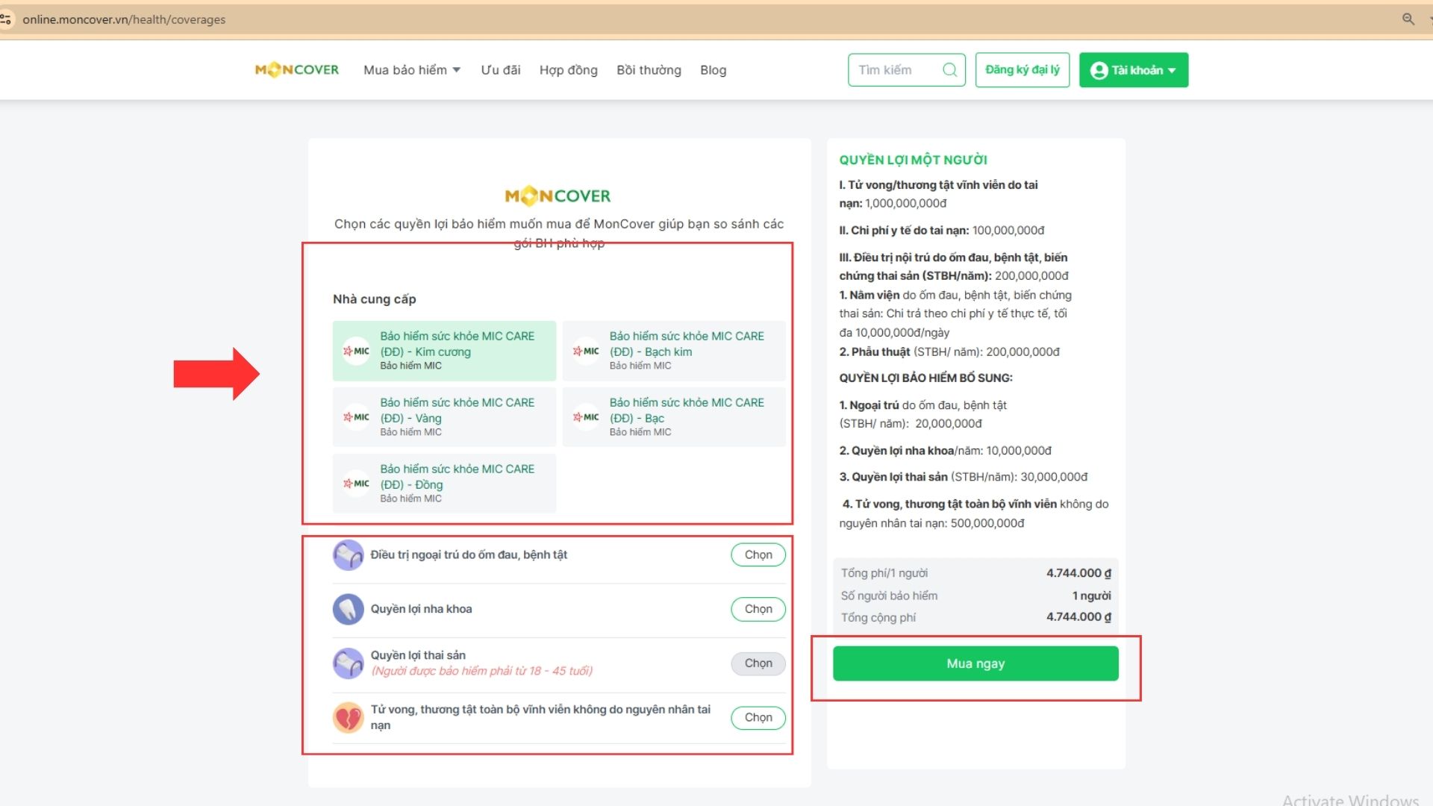Click the broken heart death benefit icon

[348, 717]
